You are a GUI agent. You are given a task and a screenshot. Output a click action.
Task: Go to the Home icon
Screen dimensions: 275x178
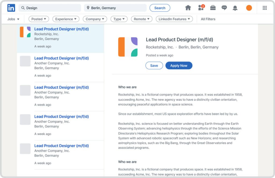pyautogui.click(x=188, y=8)
